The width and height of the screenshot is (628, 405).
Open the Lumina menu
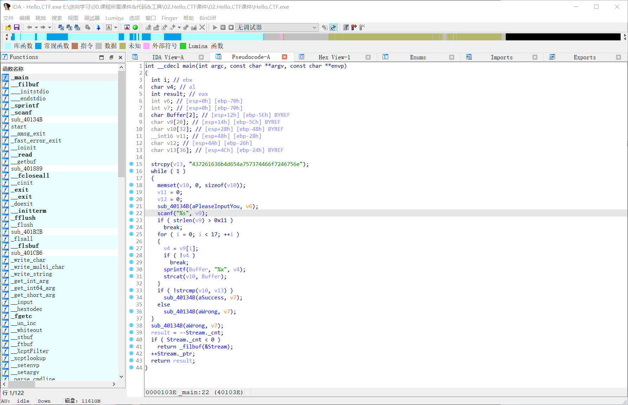click(x=114, y=18)
